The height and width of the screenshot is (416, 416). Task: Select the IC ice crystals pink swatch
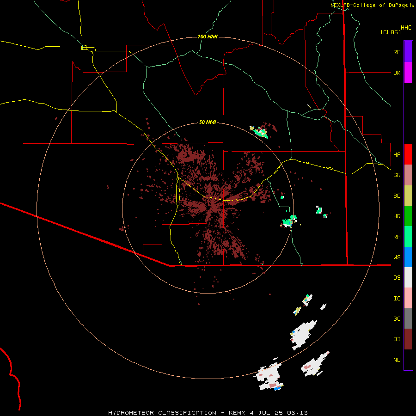[408, 298]
